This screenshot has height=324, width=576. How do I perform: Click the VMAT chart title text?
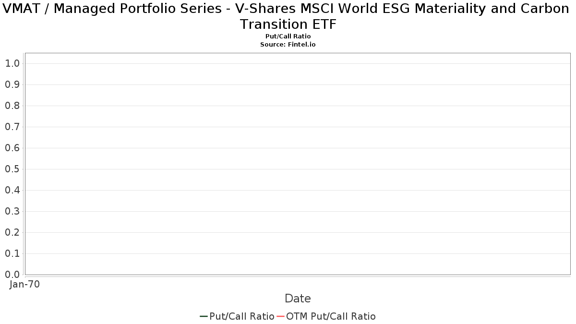pos(288,16)
